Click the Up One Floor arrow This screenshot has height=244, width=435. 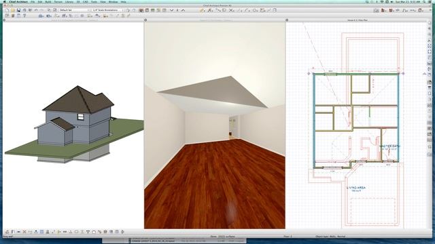183,10
